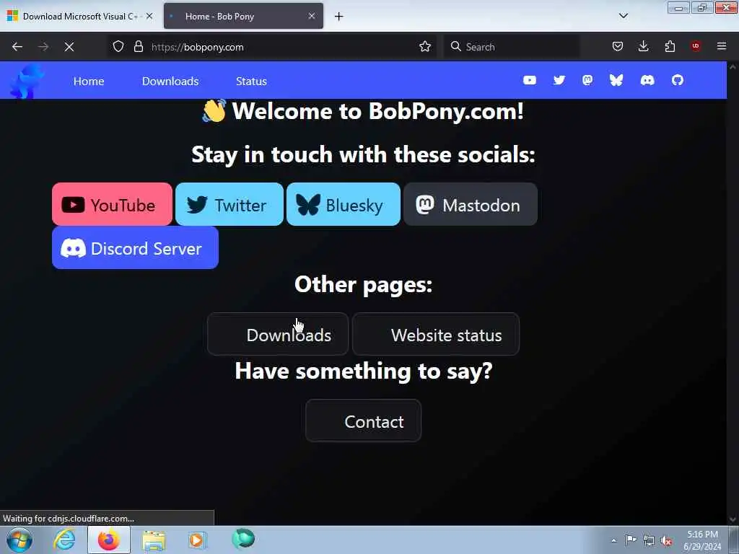Open the GitHub icon in the site header

pyautogui.click(x=677, y=80)
